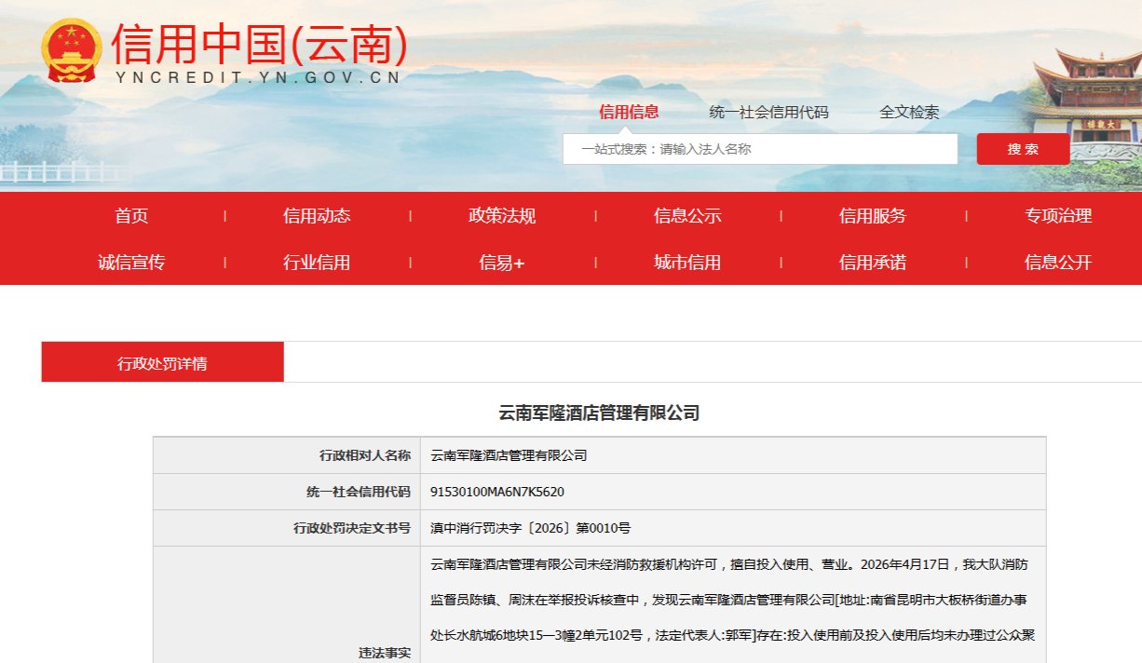Viewport: 1142px width, 663px height.
Task: Click the company name value in 行政相对人名称 row
Action: tap(510, 455)
